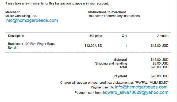Click the 'Subtotal' label
The height and width of the screenshot is (102, 177).
[x=121, y=59]
